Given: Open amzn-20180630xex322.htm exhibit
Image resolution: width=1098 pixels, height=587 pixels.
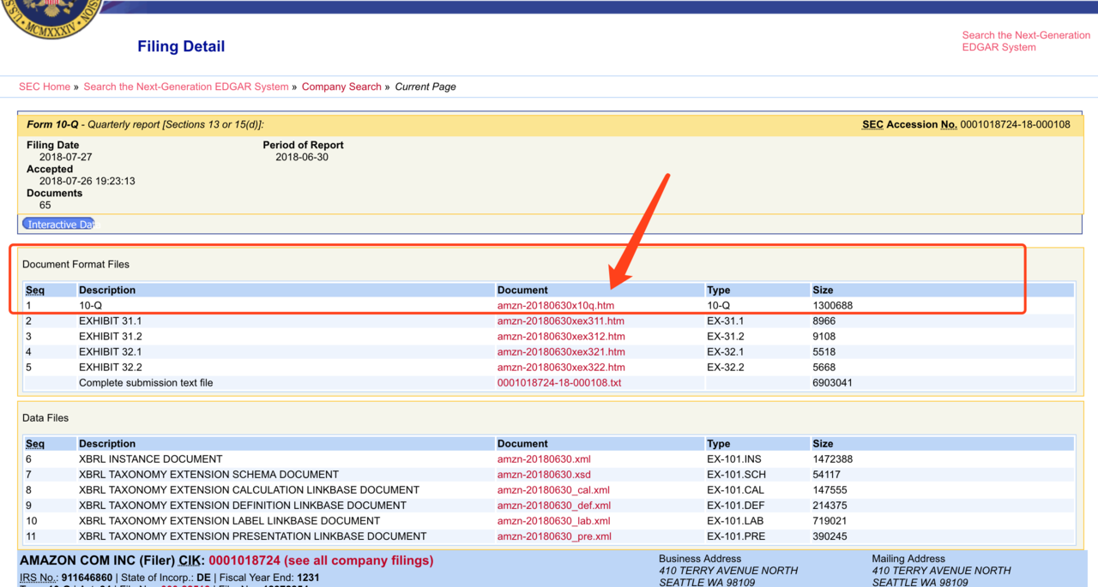Looking at the screenshot, I should [561, 367].
